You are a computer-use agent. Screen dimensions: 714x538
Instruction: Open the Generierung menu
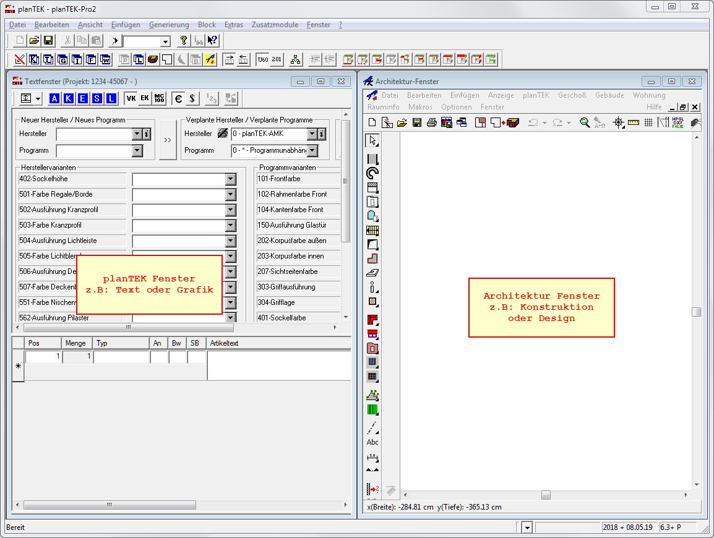[x=169, y=25]
